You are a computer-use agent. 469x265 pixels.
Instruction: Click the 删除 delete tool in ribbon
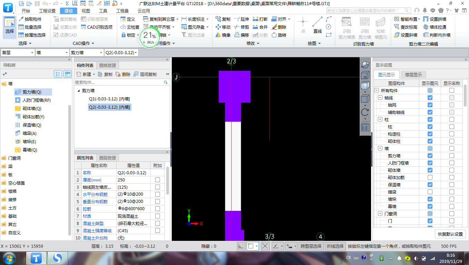click(279, 27)
